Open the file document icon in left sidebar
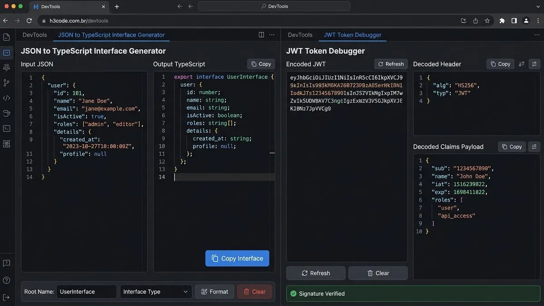This screenshot has width=544, height=306. click(6, 37)
